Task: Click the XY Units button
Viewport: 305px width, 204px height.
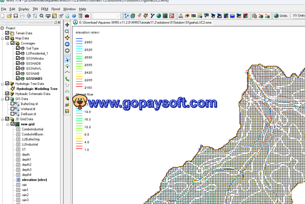Action: click(x=298, y=16)
